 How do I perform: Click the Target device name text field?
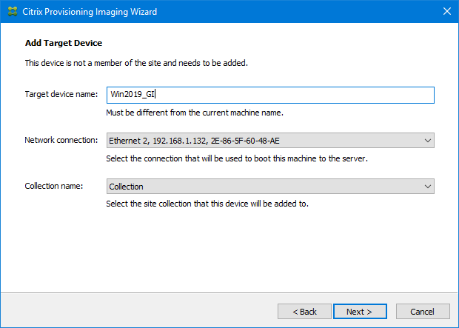click(270, 95)
